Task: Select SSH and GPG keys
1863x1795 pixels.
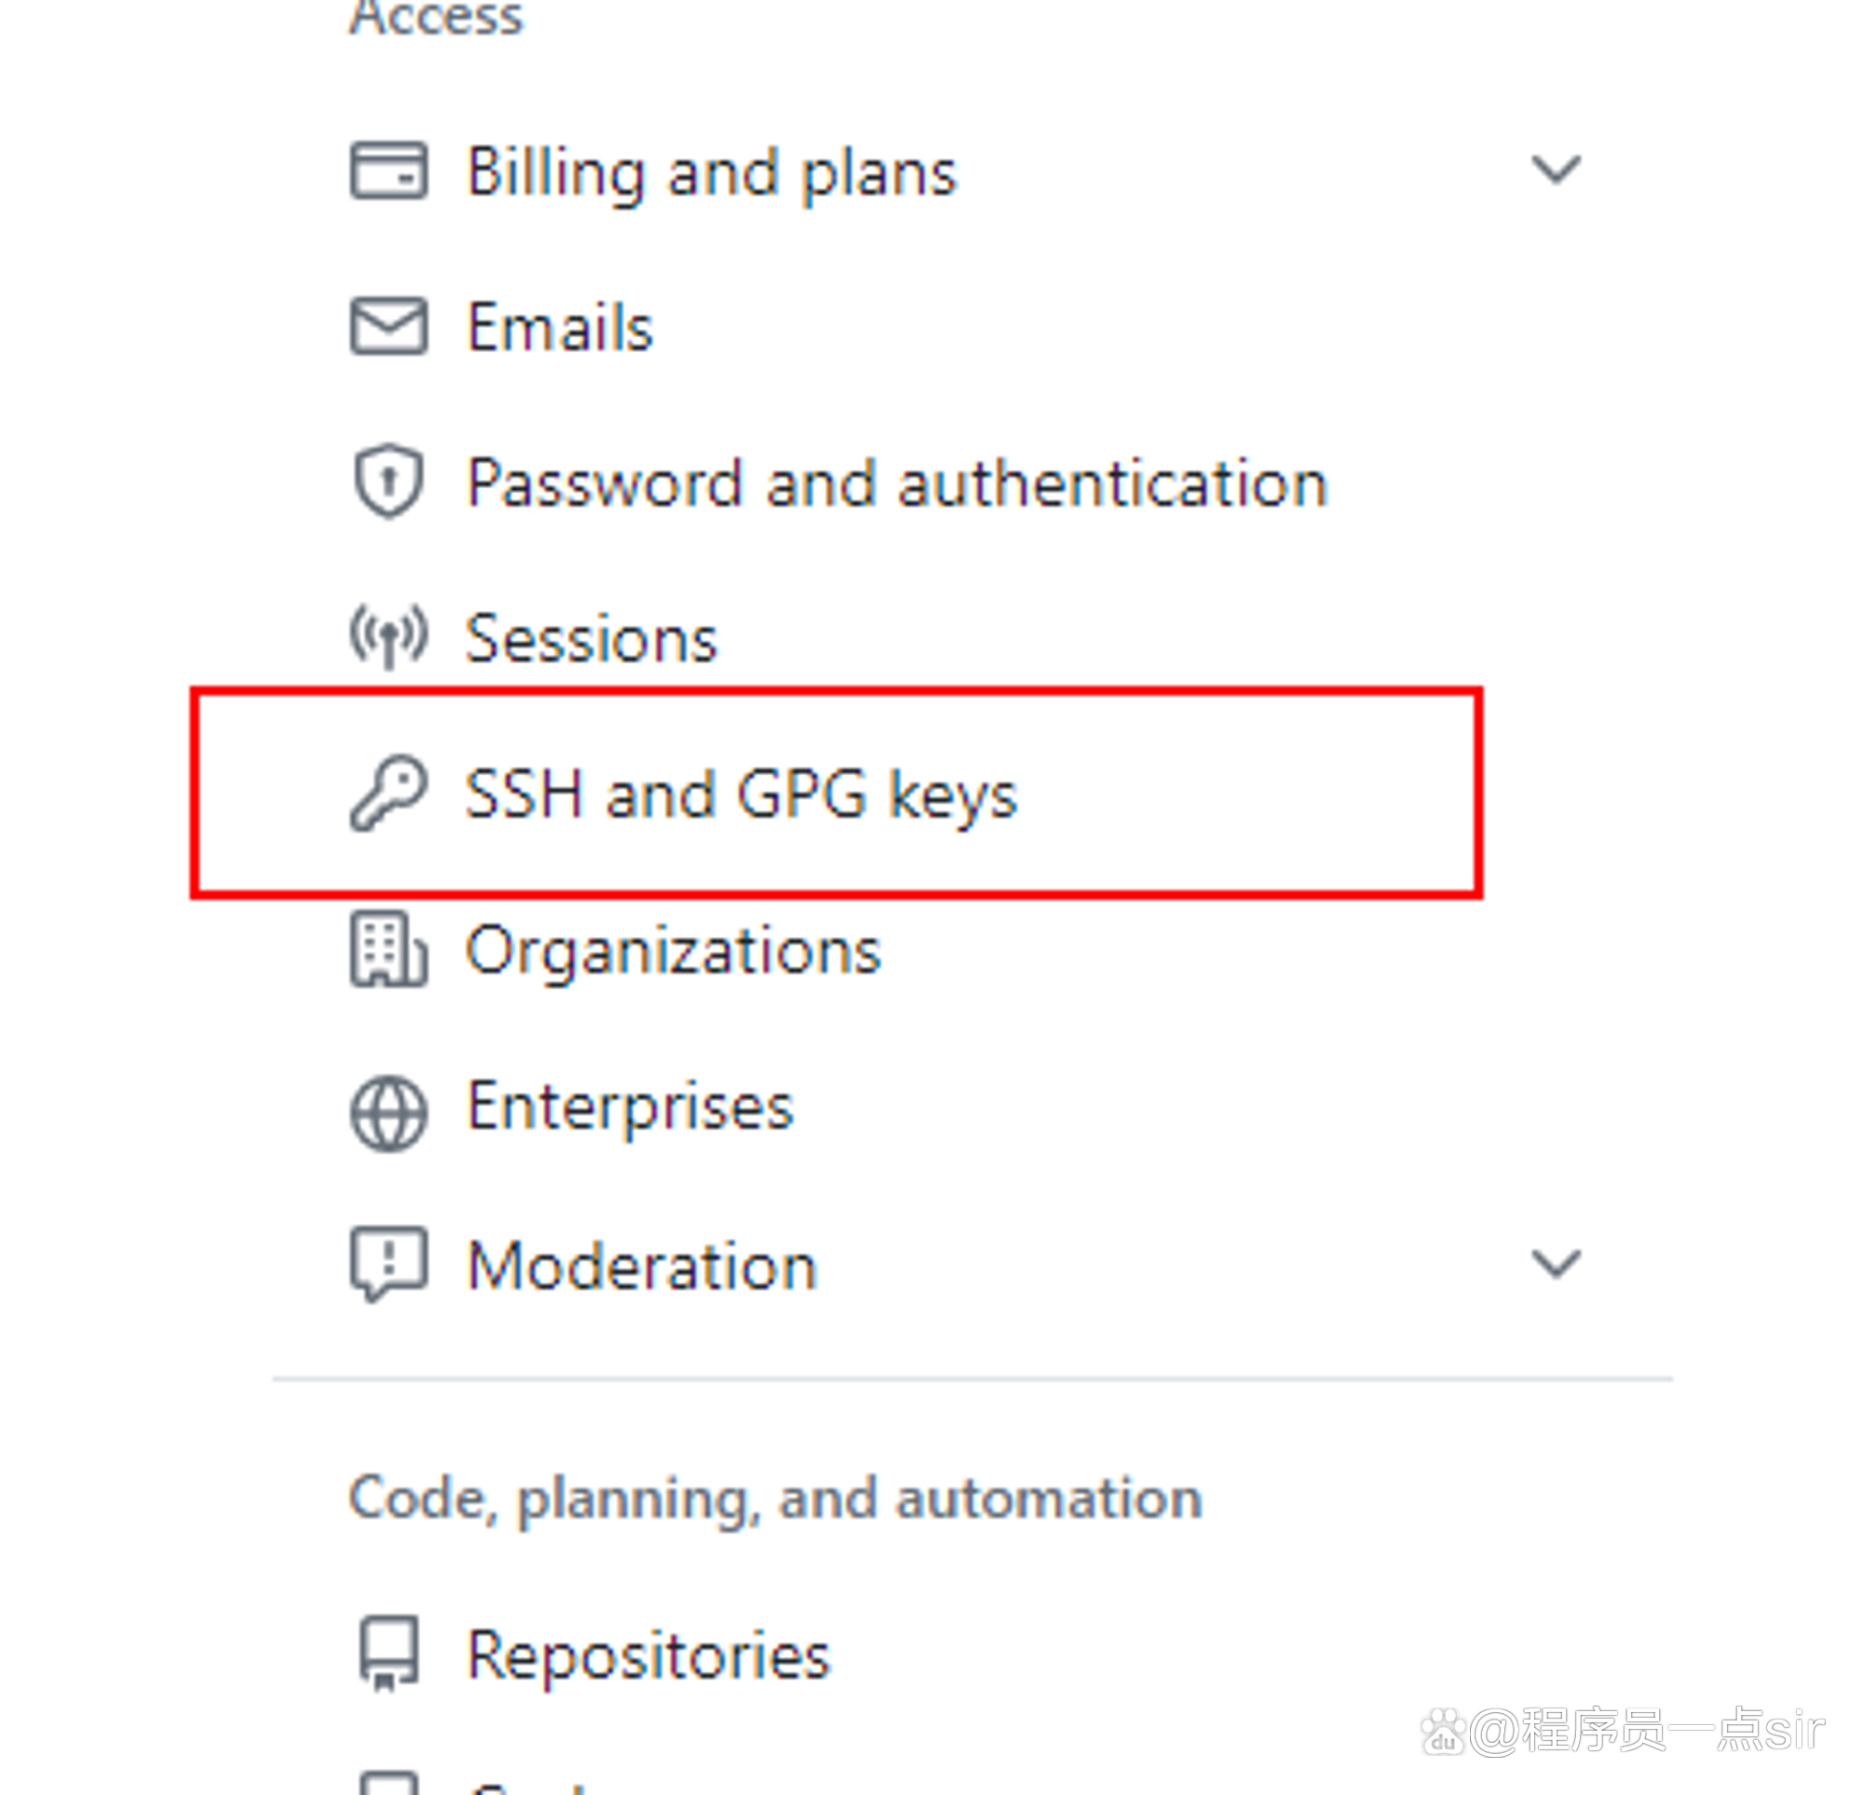Action: click(741, 795)
